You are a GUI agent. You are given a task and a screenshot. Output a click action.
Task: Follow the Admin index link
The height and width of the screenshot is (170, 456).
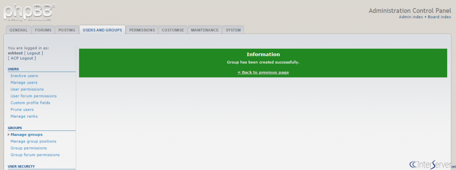point(411,17)
